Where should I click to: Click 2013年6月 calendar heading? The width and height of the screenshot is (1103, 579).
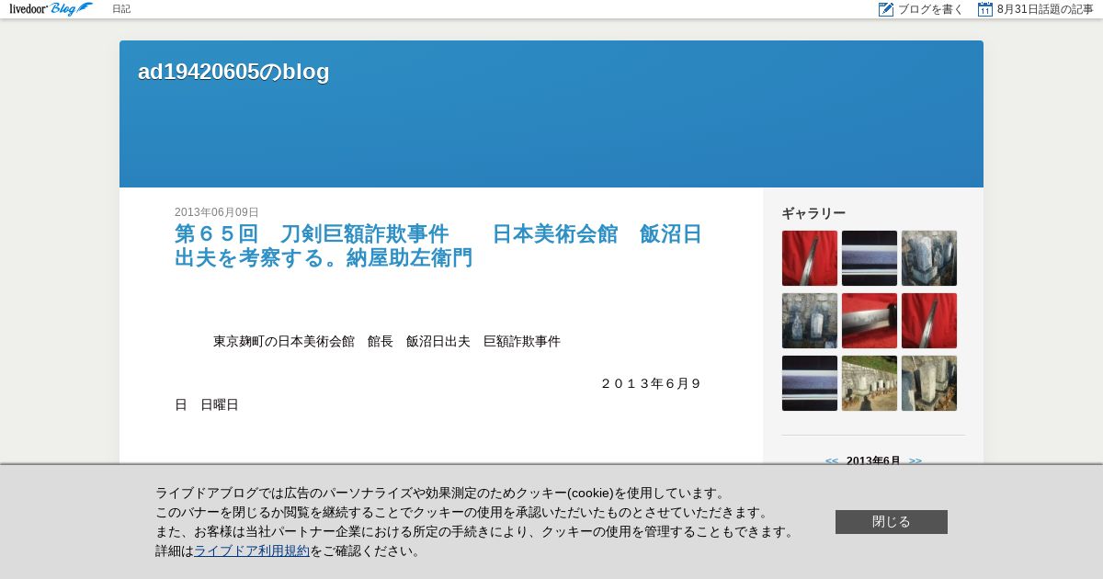[x=873, y=460]
